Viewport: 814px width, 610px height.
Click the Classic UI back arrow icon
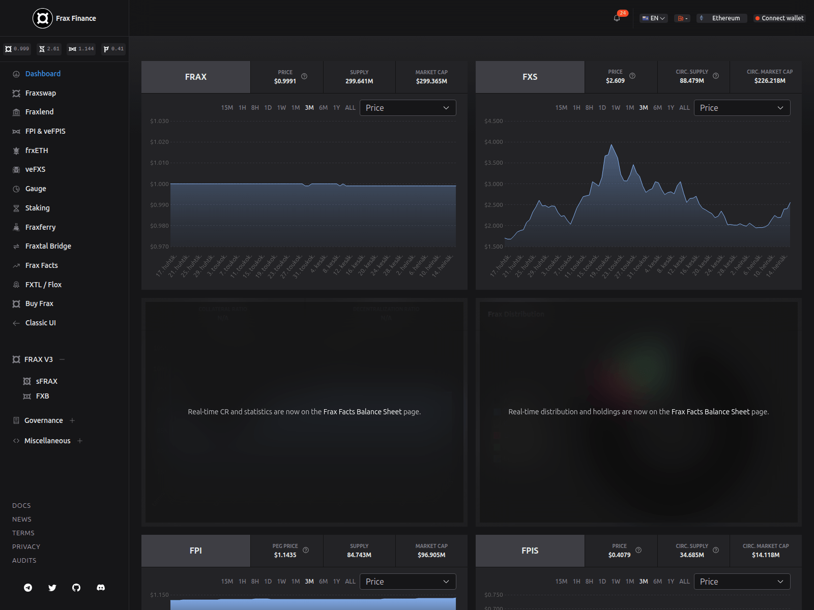pyautogui.click(x=16, y=323)
